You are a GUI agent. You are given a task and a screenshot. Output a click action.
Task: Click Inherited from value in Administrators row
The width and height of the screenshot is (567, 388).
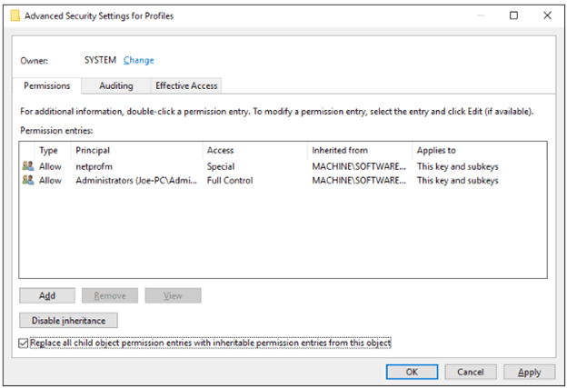tap(359, 180)
